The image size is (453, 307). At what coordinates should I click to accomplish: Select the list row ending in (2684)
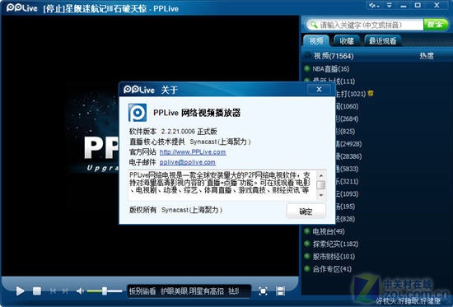[347, 119]
